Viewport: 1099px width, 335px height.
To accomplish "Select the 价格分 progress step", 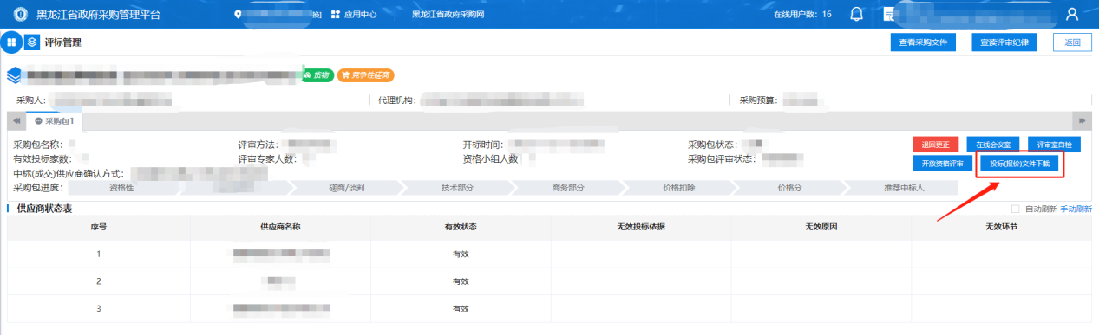I will [788, 187].
